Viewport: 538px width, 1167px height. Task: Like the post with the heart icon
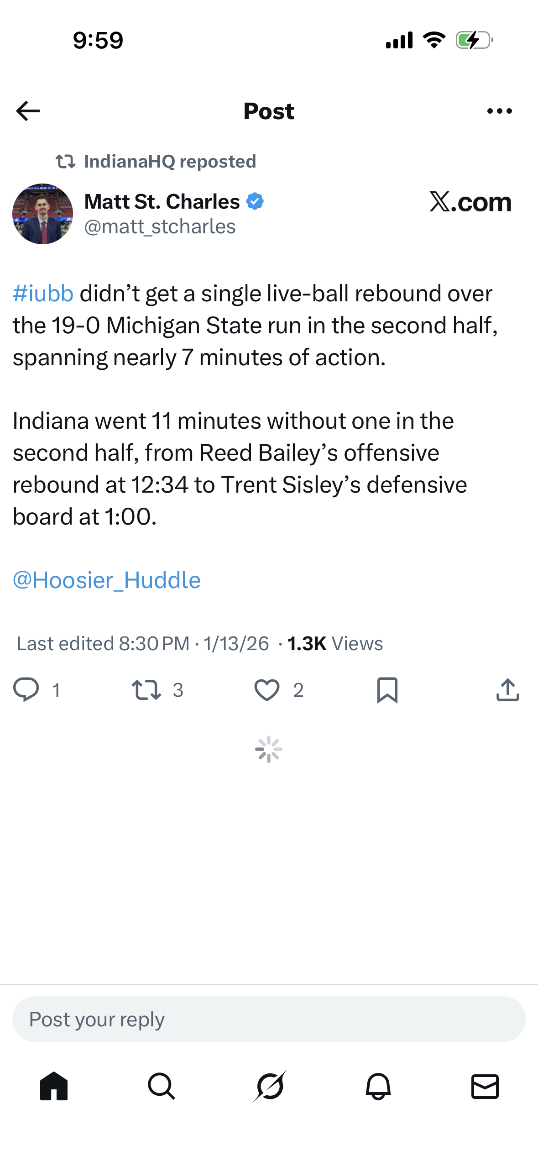267,689
